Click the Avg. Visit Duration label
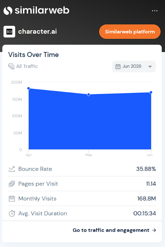The image size is (165, 247). click(43, 214)
